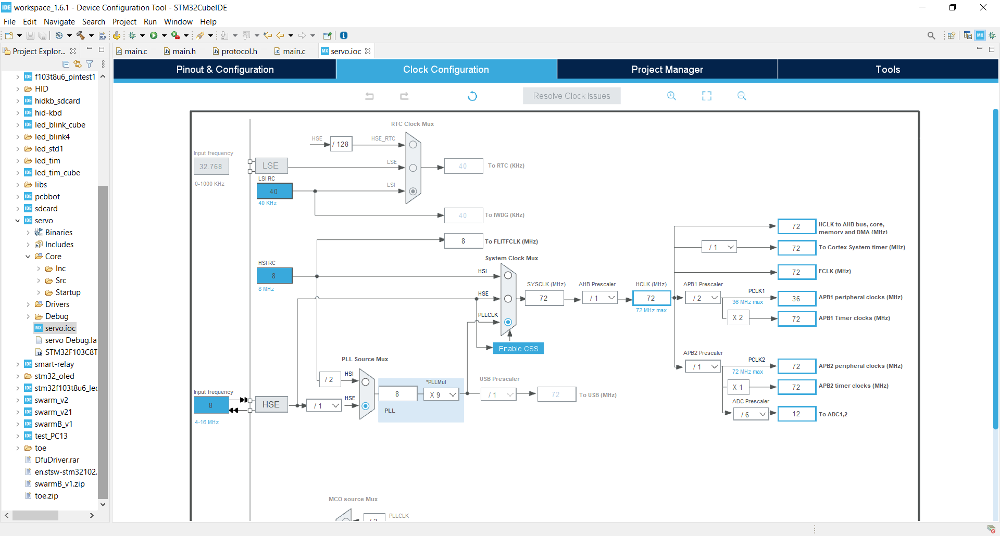Click the clock diagram Redo icon
This screenshot has height=536, width=1000.
pyautogui.click(x=404, y=96)
